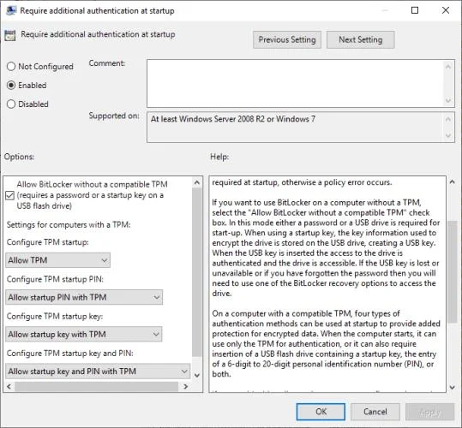This screenshot has height=428, width=462.
Task: Select the Not Configured radio button
Action: pyautogui.click(x=11, y=67)
